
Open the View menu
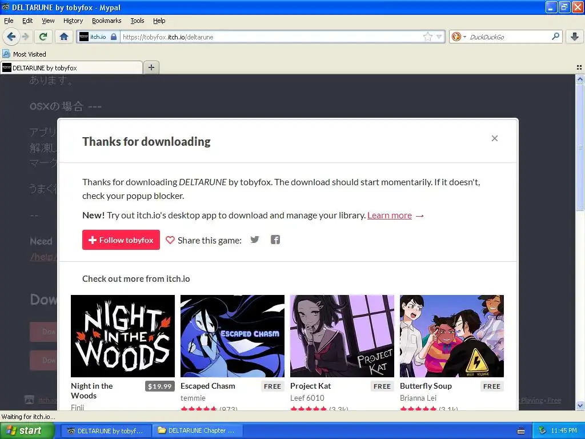tap(48, 21)
